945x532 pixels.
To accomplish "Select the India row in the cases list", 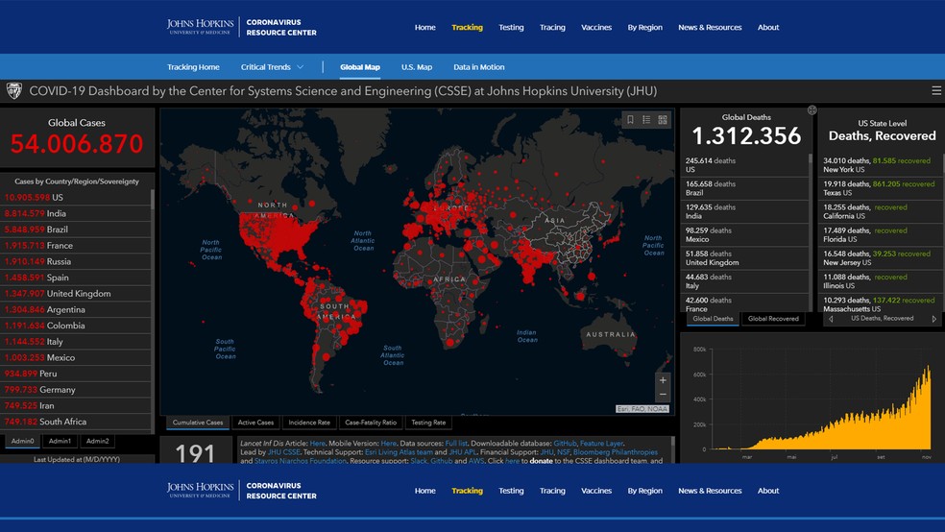I will pyautogui.click(x=76, y=213).
